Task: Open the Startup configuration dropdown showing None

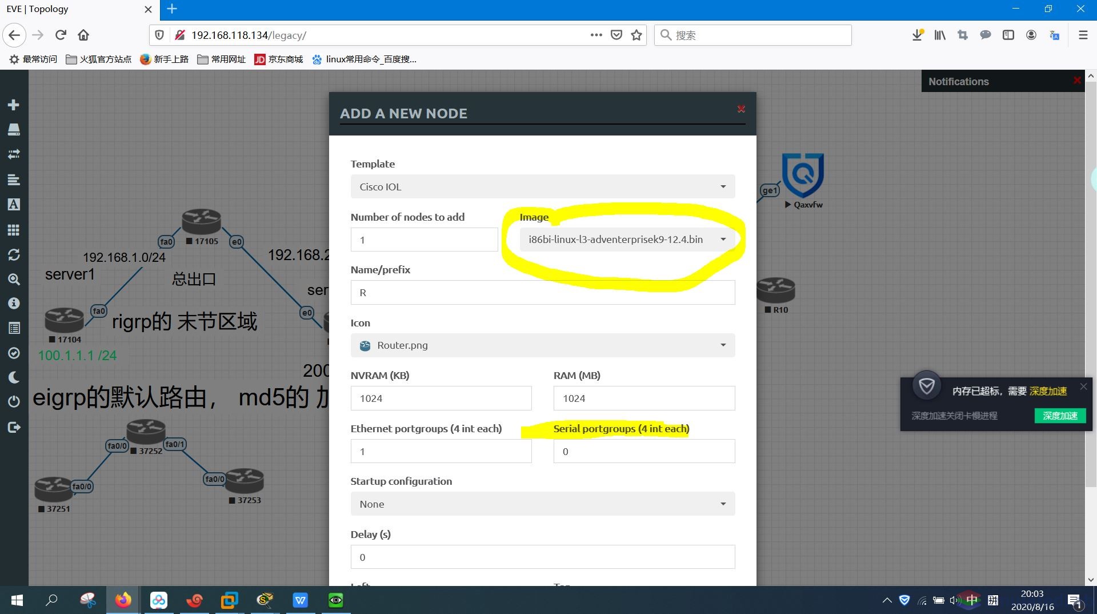Action: 543,504
